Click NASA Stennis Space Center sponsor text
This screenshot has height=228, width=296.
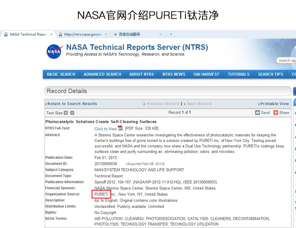point(155,188)
